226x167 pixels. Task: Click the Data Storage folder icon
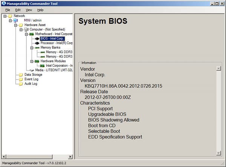pos(21,75)
